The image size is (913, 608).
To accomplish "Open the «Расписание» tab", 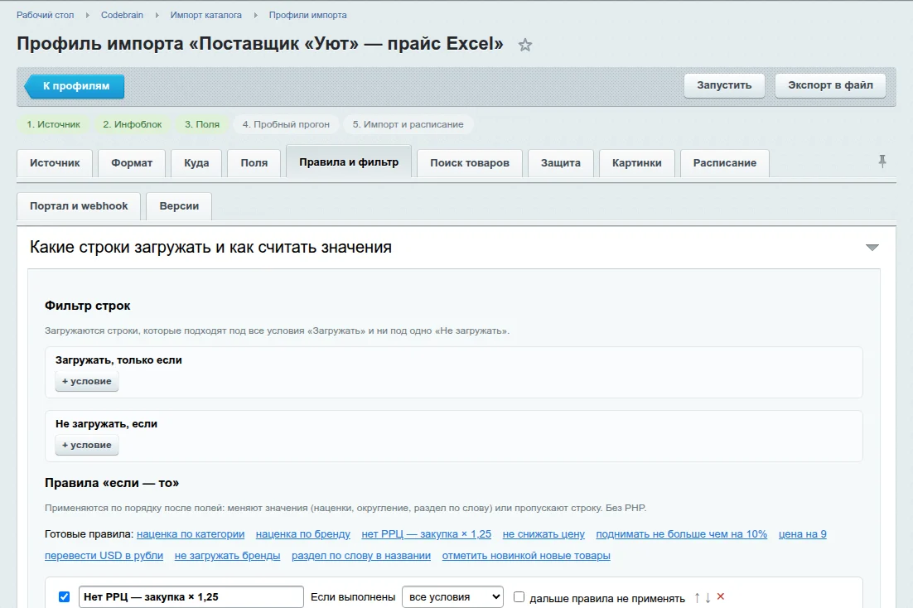I will tap(724, 163).
